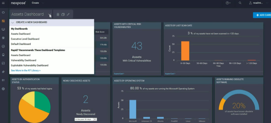Open the 'in the past 30 days' dropdown
Screen dimensions: 271x123
coord(86,119)
